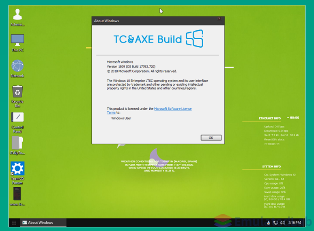Open the network tray icon

(275, 223)
